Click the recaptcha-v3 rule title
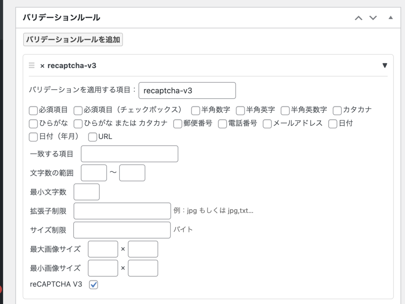 tap(72, 66)
